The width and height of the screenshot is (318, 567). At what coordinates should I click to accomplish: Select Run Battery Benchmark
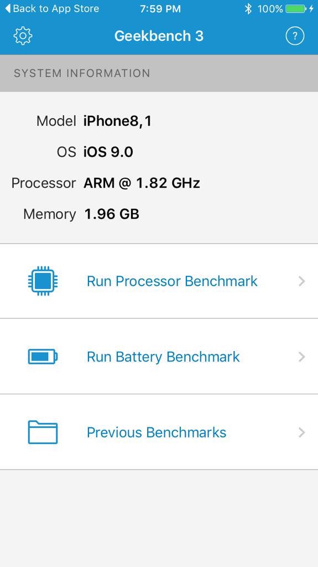click(159, 357)
